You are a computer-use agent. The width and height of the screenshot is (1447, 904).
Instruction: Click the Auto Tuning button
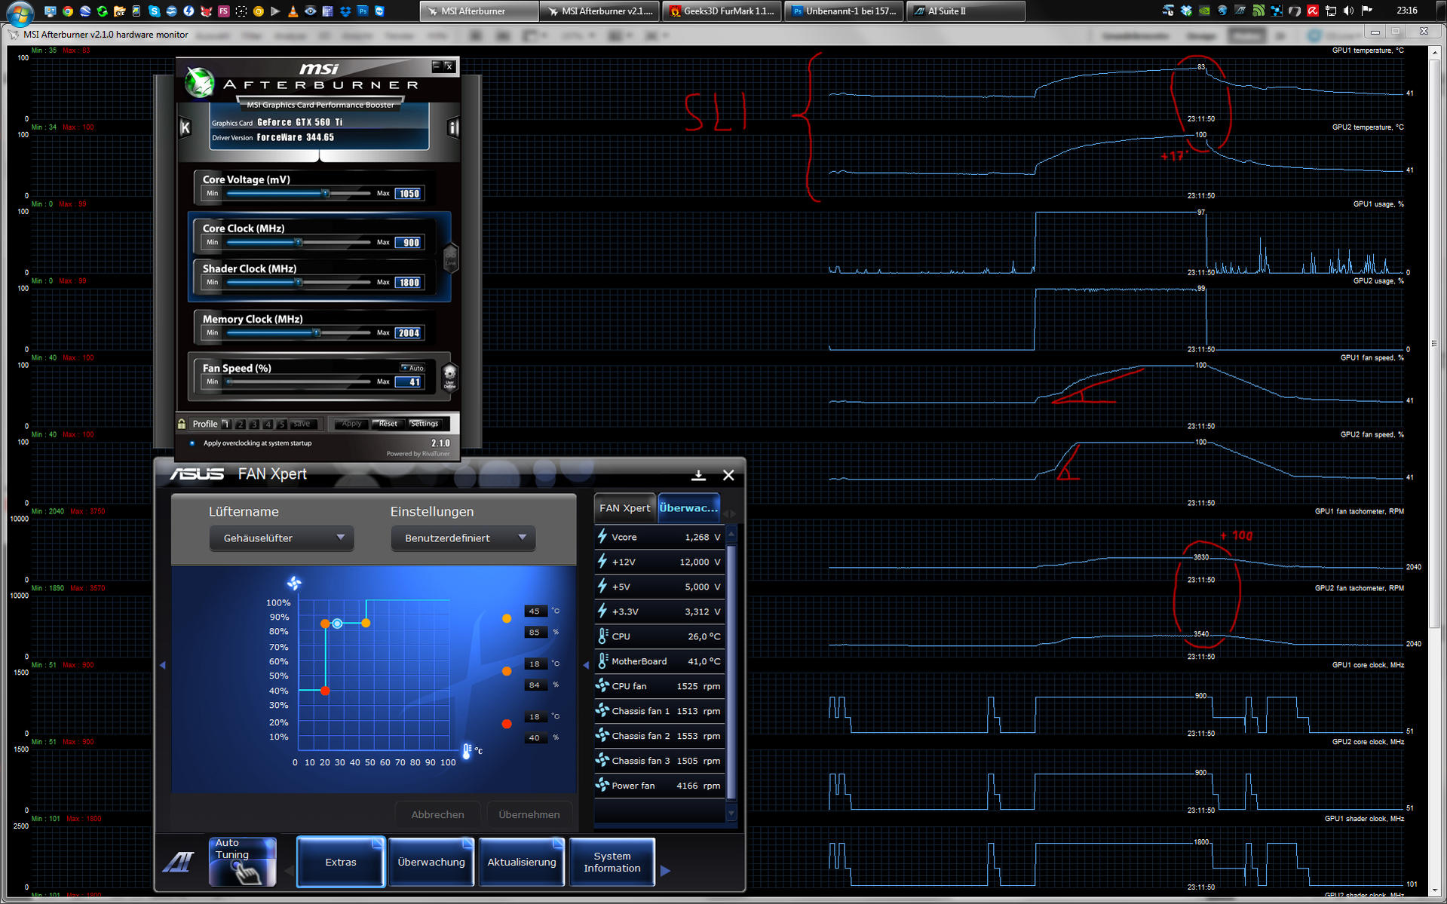coord(242,861)
